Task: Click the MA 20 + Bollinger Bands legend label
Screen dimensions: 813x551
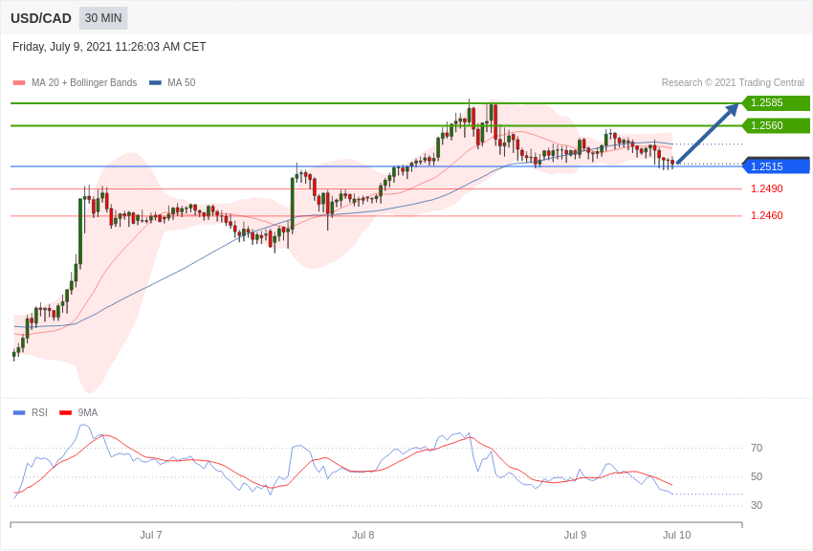Action: pos(84,82)
